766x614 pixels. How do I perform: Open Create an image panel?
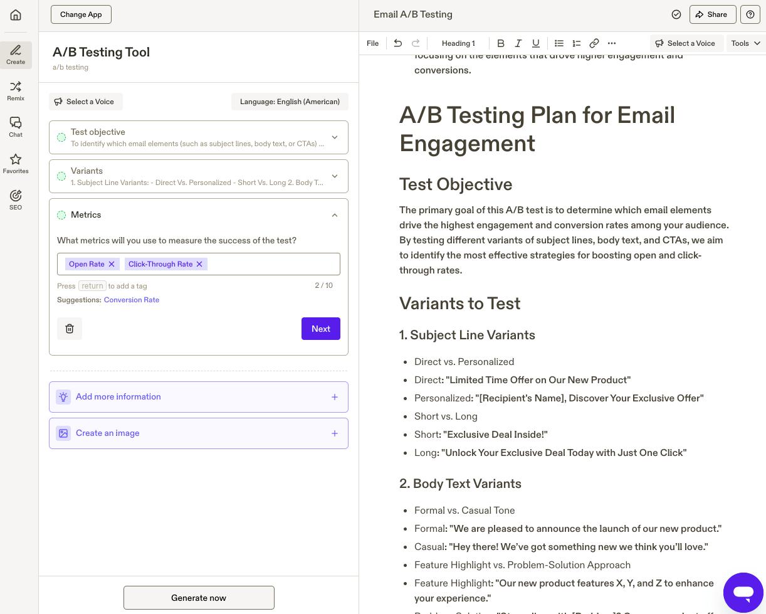coord(199,433)
